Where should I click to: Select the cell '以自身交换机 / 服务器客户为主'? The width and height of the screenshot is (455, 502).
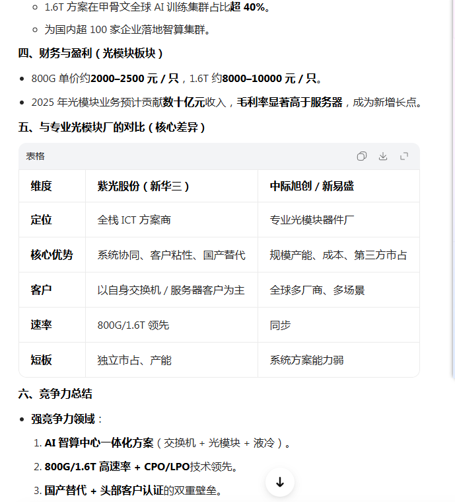point(171,290)
